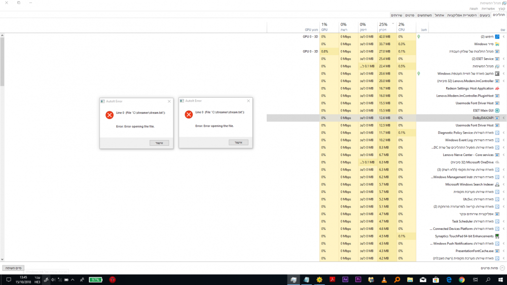This screenshot has height=285, width=507.
Task: Click the 42.0 MB memory value
Action: coord(384,36)
